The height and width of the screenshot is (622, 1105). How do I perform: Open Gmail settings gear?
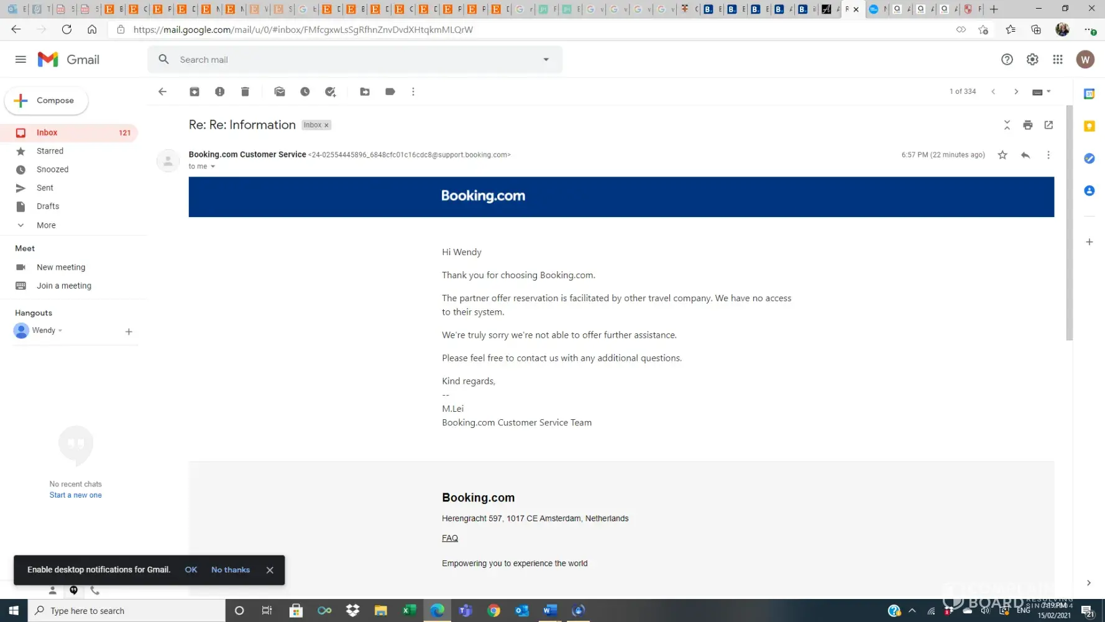click(1032, 60)
